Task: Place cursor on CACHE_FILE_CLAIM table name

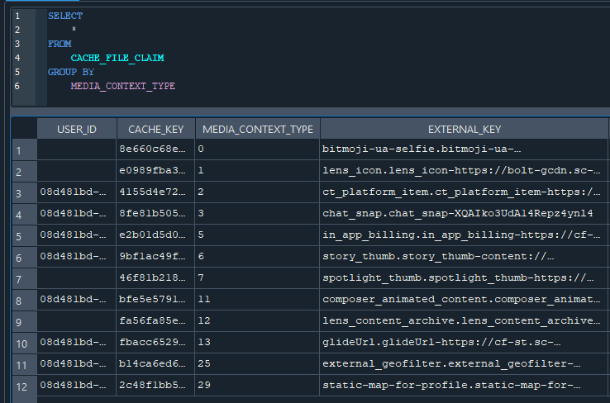Action: click(x=117, y=58)
